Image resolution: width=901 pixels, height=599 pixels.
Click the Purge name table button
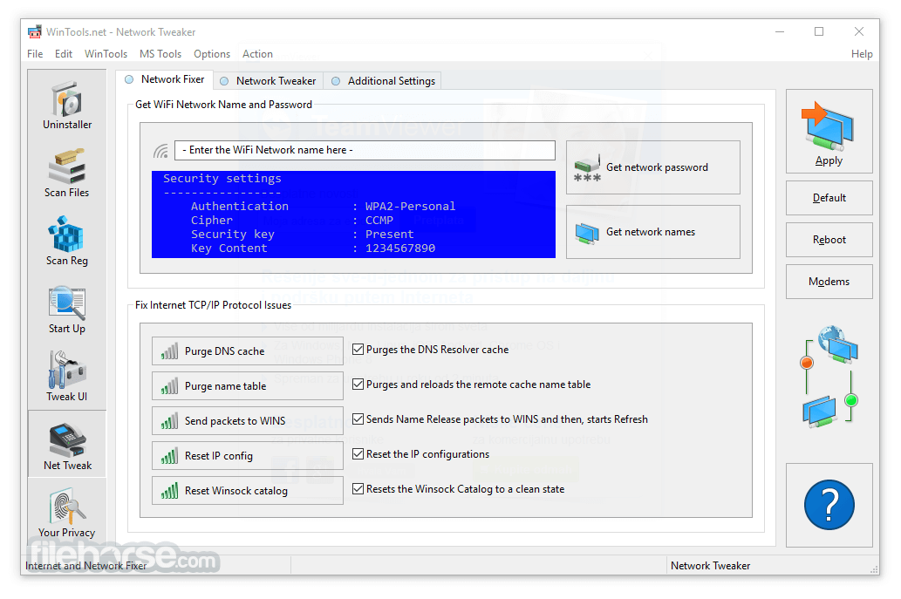tap(248, 386)
